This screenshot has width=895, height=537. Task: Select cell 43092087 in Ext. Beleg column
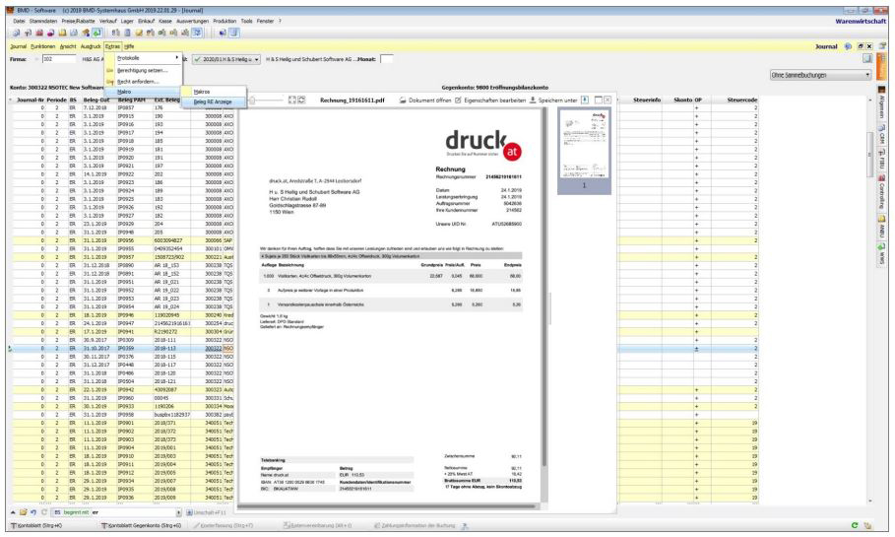pyautogui.click(x=171, y=389)
